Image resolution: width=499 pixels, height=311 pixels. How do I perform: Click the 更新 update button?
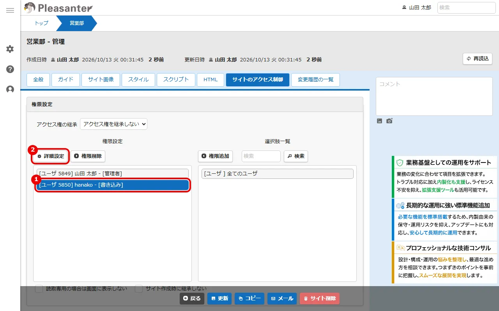(219, 299)
